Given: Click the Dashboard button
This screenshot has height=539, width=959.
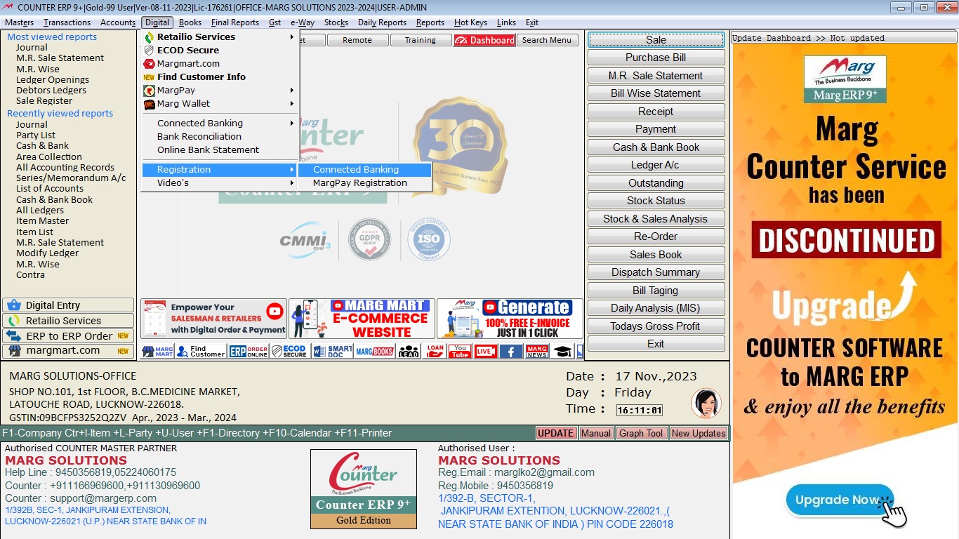Looking at the screenshot, I should tap(484, 40).
